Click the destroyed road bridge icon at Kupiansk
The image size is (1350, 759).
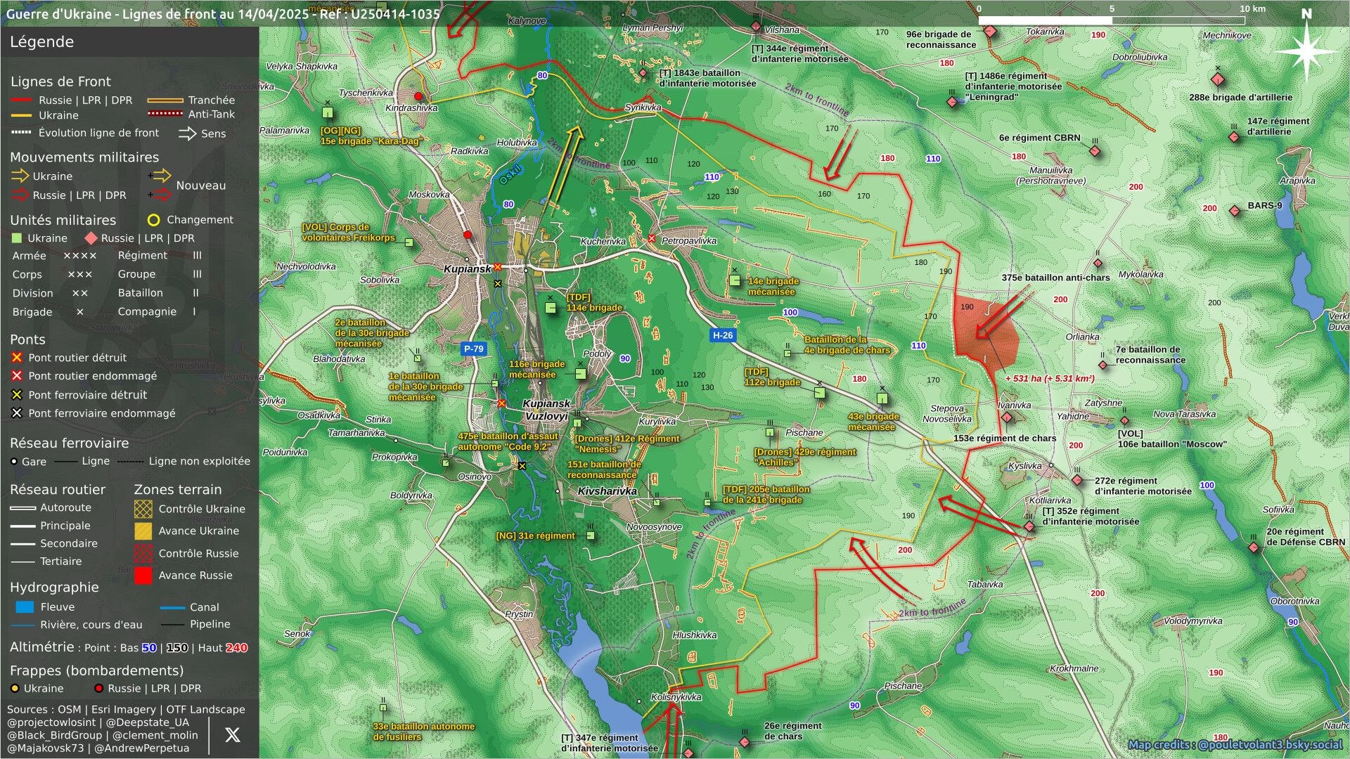(498, 267)
